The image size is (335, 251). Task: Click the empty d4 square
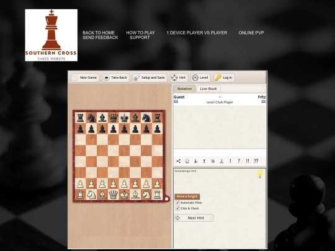[x=114, y=162]
